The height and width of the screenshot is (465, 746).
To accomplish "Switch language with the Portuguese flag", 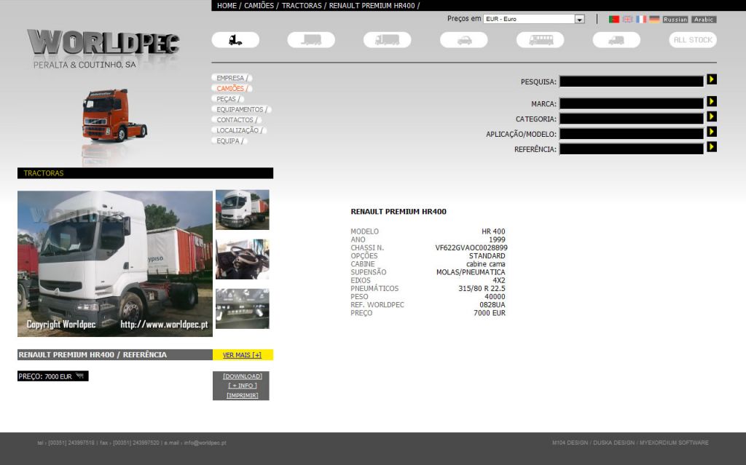I will [614, 20].
